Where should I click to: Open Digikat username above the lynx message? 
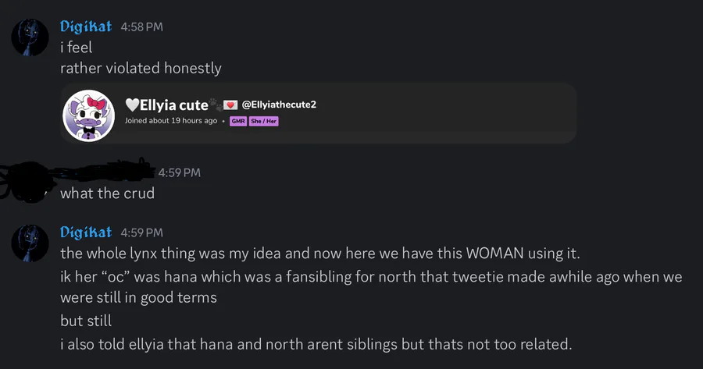click(x=86, y=232)
